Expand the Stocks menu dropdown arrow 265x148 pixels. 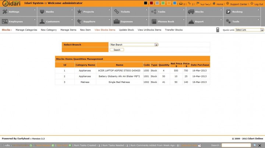click(221, 10)
